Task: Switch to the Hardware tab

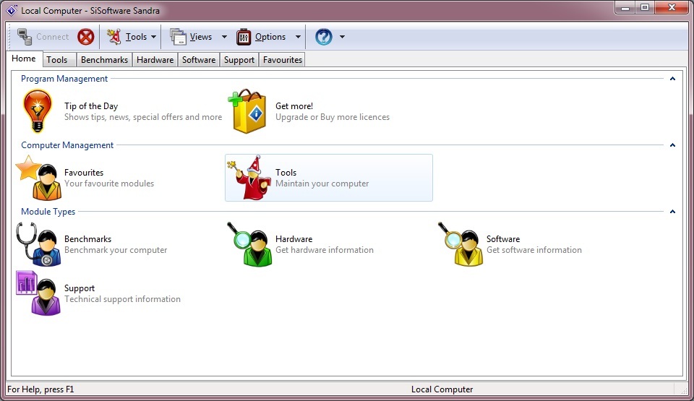Action: pos(155,60)
